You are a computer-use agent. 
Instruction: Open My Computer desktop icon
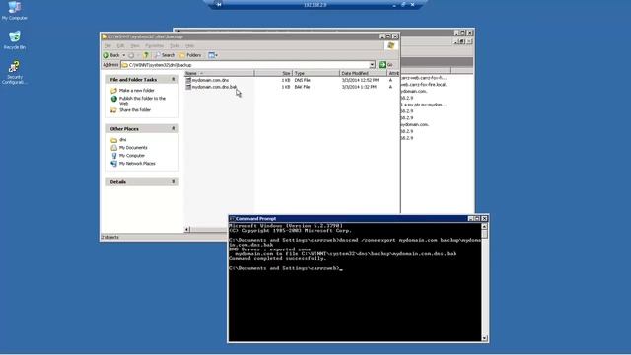point(14,11)
